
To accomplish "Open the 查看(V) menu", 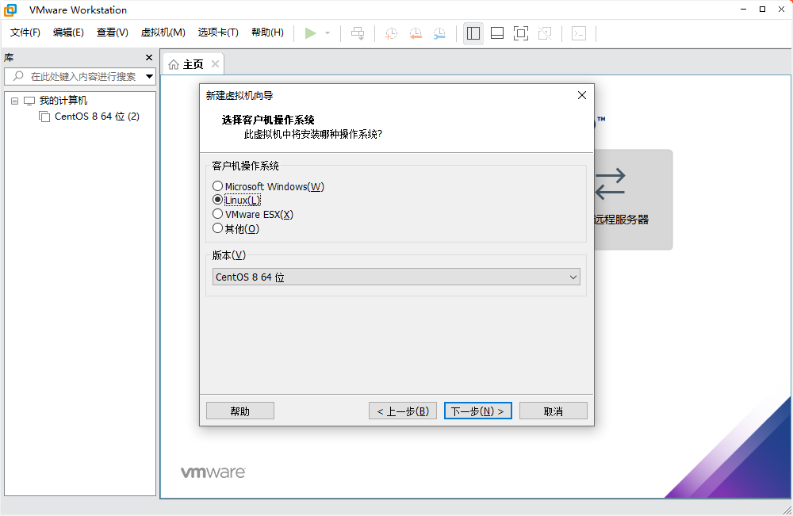I will [x=113, y=32].
